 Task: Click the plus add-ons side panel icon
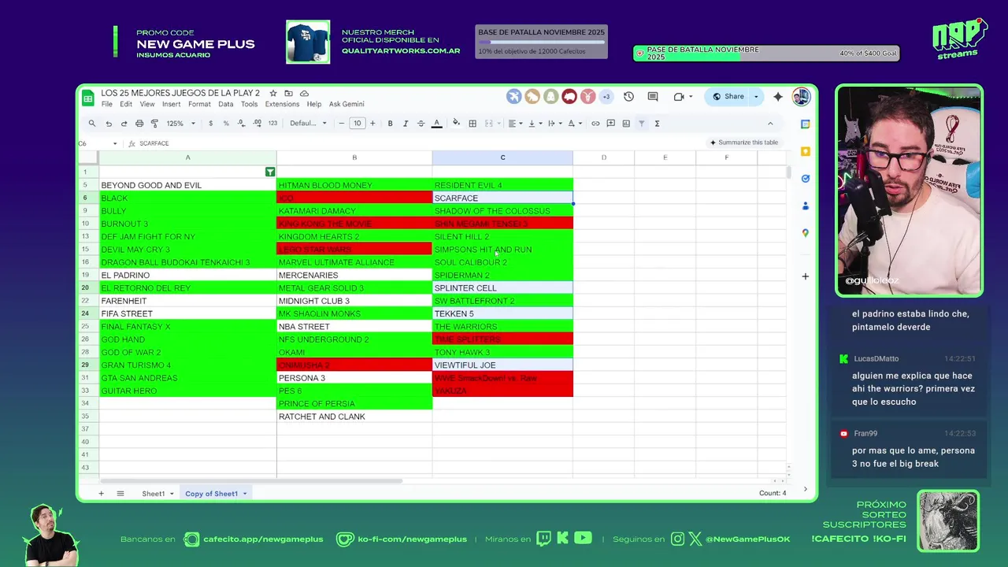click(805, 276)
